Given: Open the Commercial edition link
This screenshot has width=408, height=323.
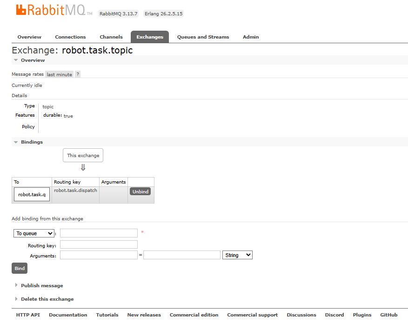Looking at the screenshot, I should (x=194, y=315).
